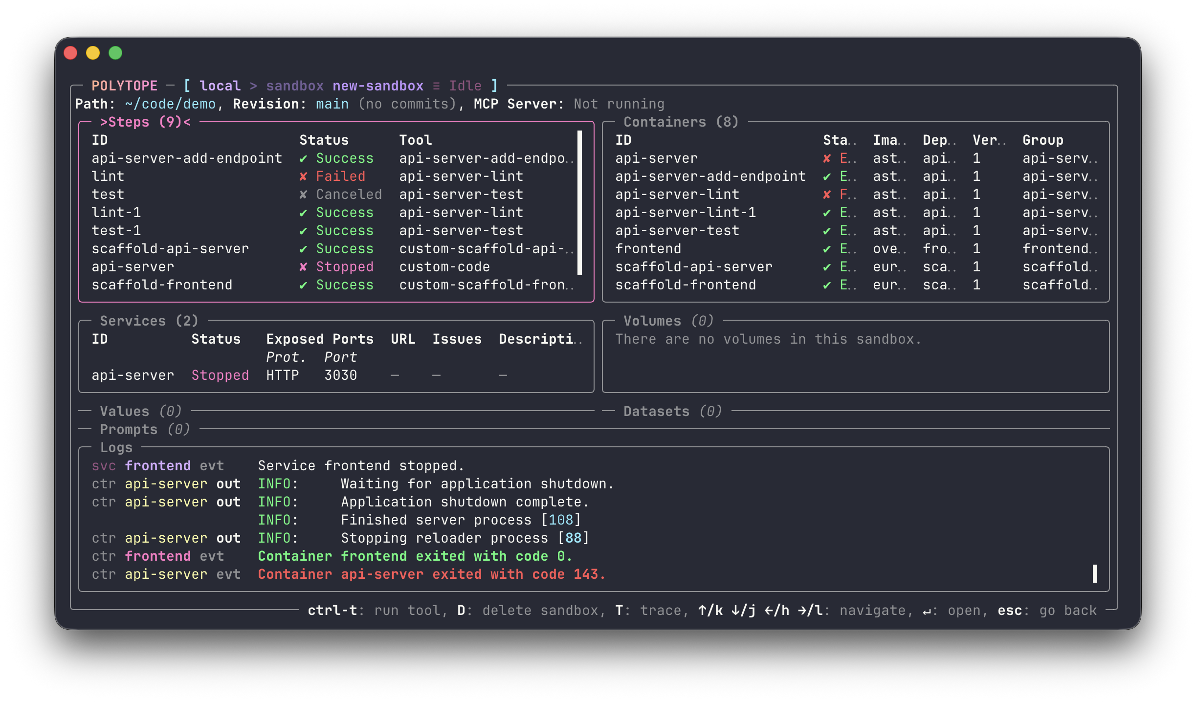Select api-server row in Services table
The height and width of the screenshot is (702, 1196).
pos(335,375)
